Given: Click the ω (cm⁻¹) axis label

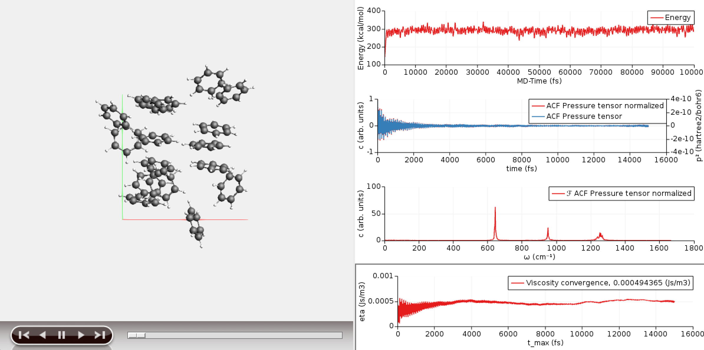Looking at the screenshot, I should point(539,257).
